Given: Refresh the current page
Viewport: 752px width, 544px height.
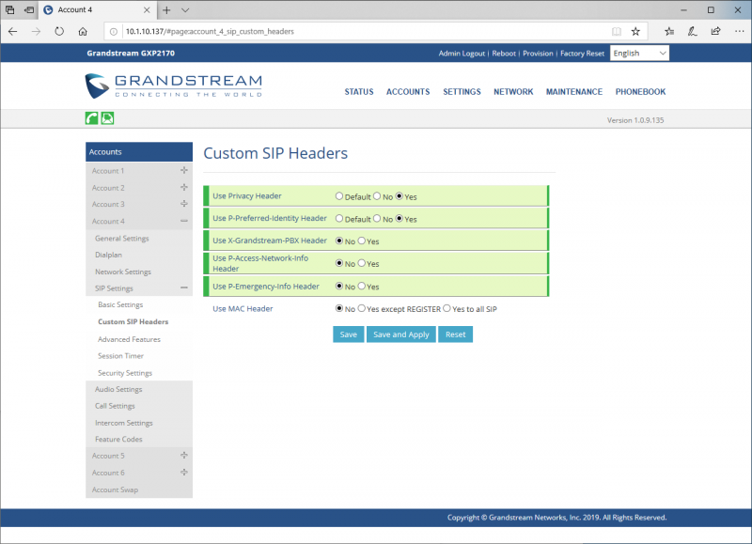Looking at the screenshot, I should [x=59, y=32].
